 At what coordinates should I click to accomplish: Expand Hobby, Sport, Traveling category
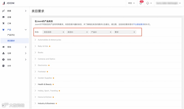click(35, 91)
